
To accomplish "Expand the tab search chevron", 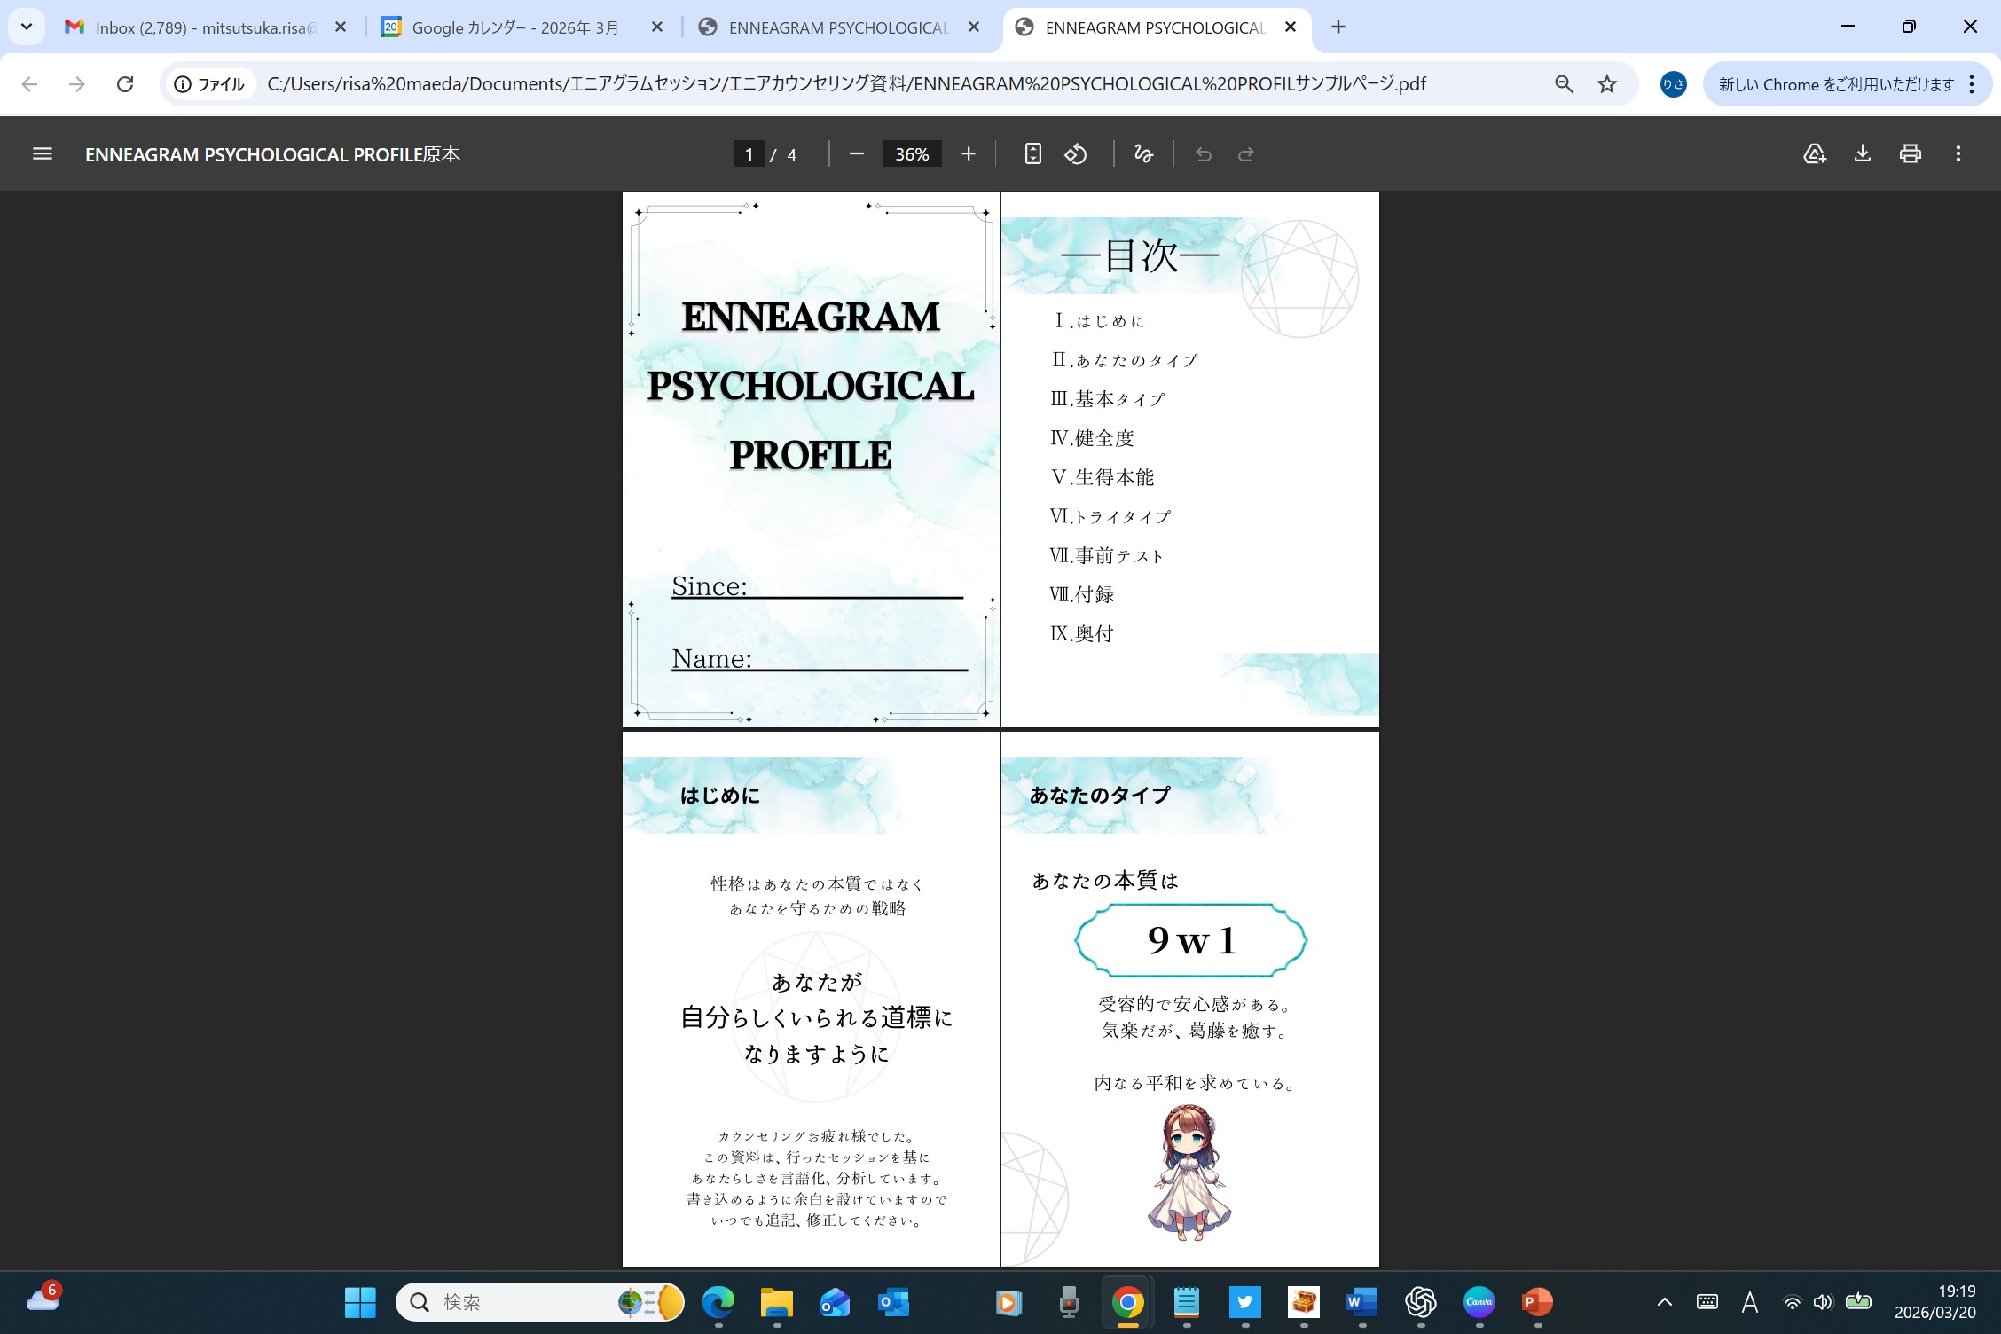I will (x=27, y=27).
